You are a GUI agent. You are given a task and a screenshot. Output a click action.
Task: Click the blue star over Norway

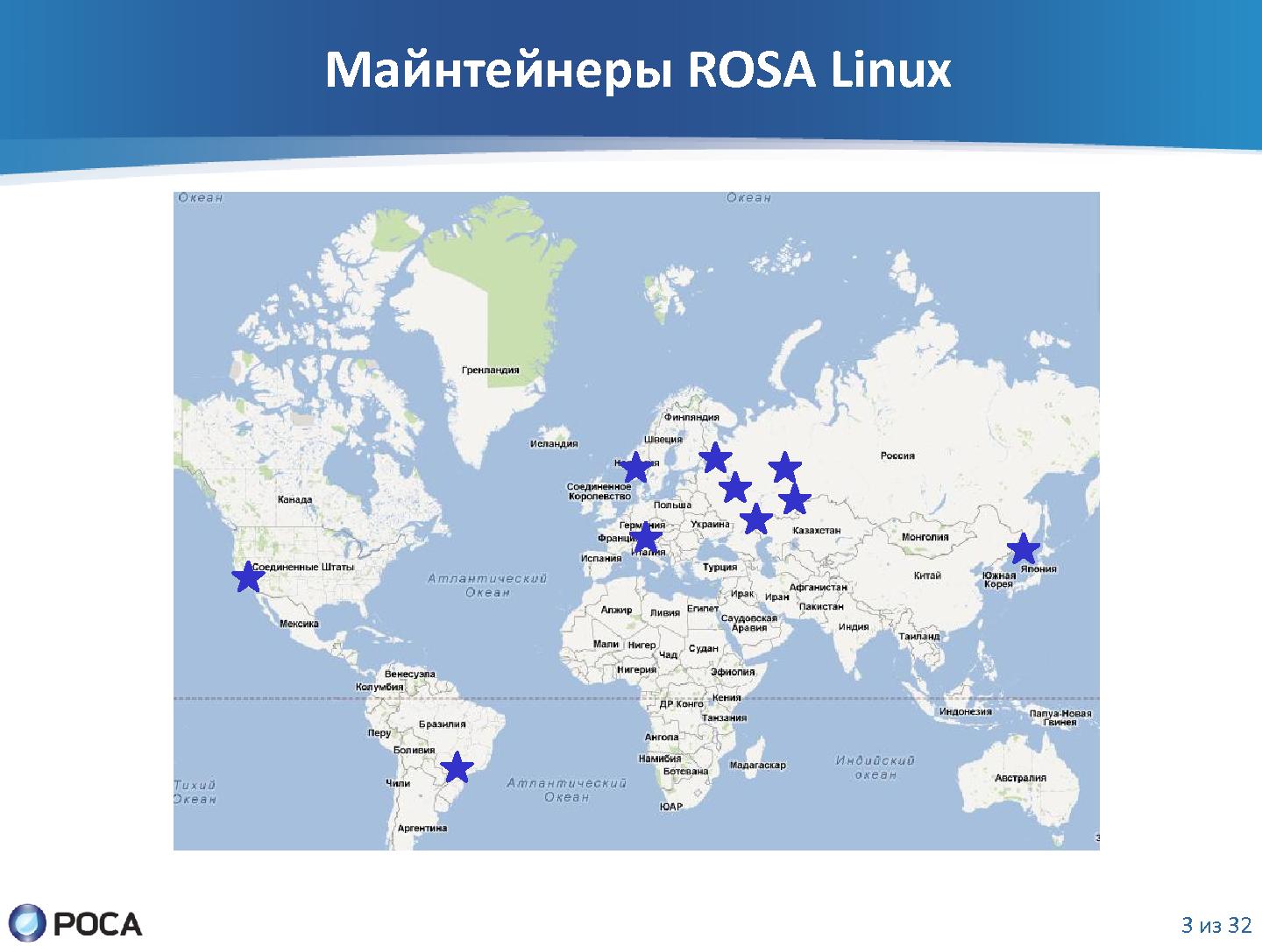[635, 467]
